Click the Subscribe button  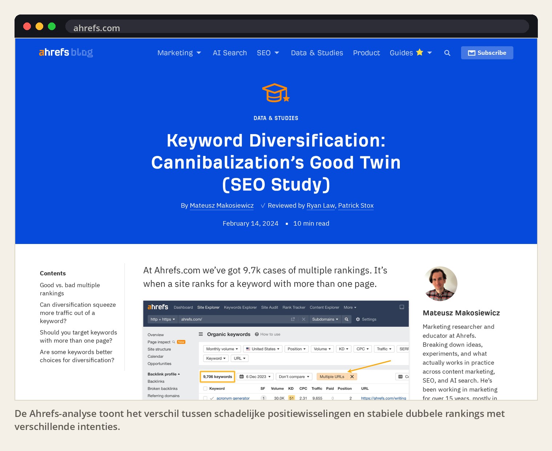coord(487,53)
